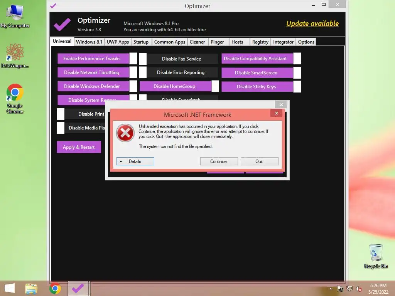
Task: Toggle Disable HomeGroup
Action: 179,86
